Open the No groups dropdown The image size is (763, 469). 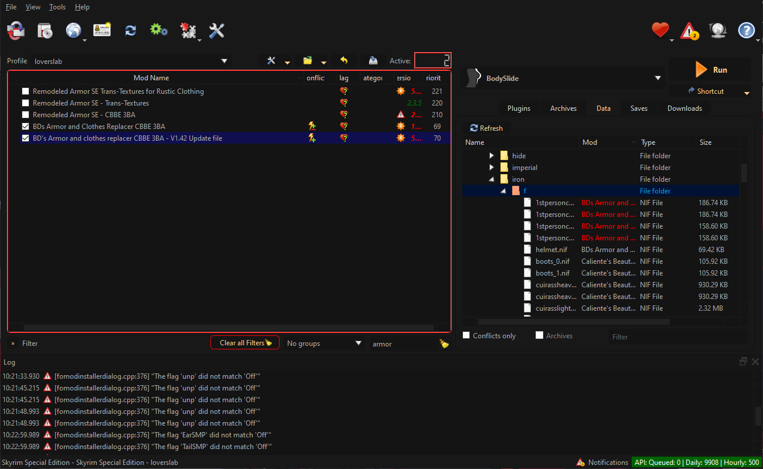point(325,344)
